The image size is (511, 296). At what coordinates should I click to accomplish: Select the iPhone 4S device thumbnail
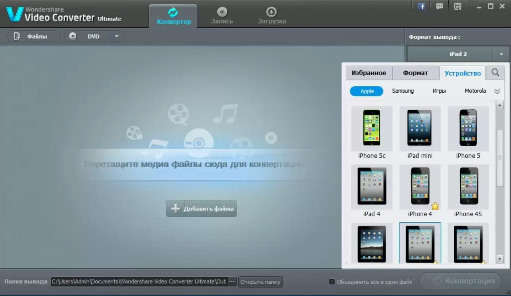pos(468,187)
